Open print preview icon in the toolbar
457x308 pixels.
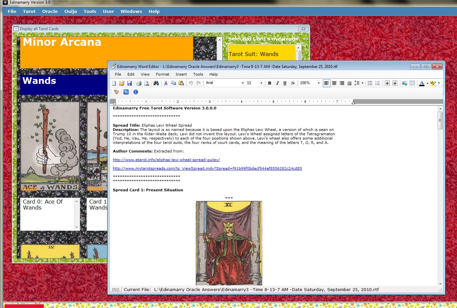point(146,83)
